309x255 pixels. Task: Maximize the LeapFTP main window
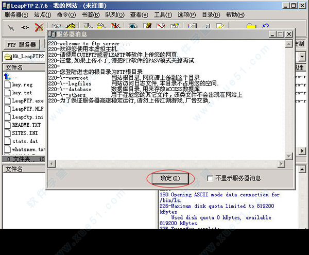[x=294, y=6]
